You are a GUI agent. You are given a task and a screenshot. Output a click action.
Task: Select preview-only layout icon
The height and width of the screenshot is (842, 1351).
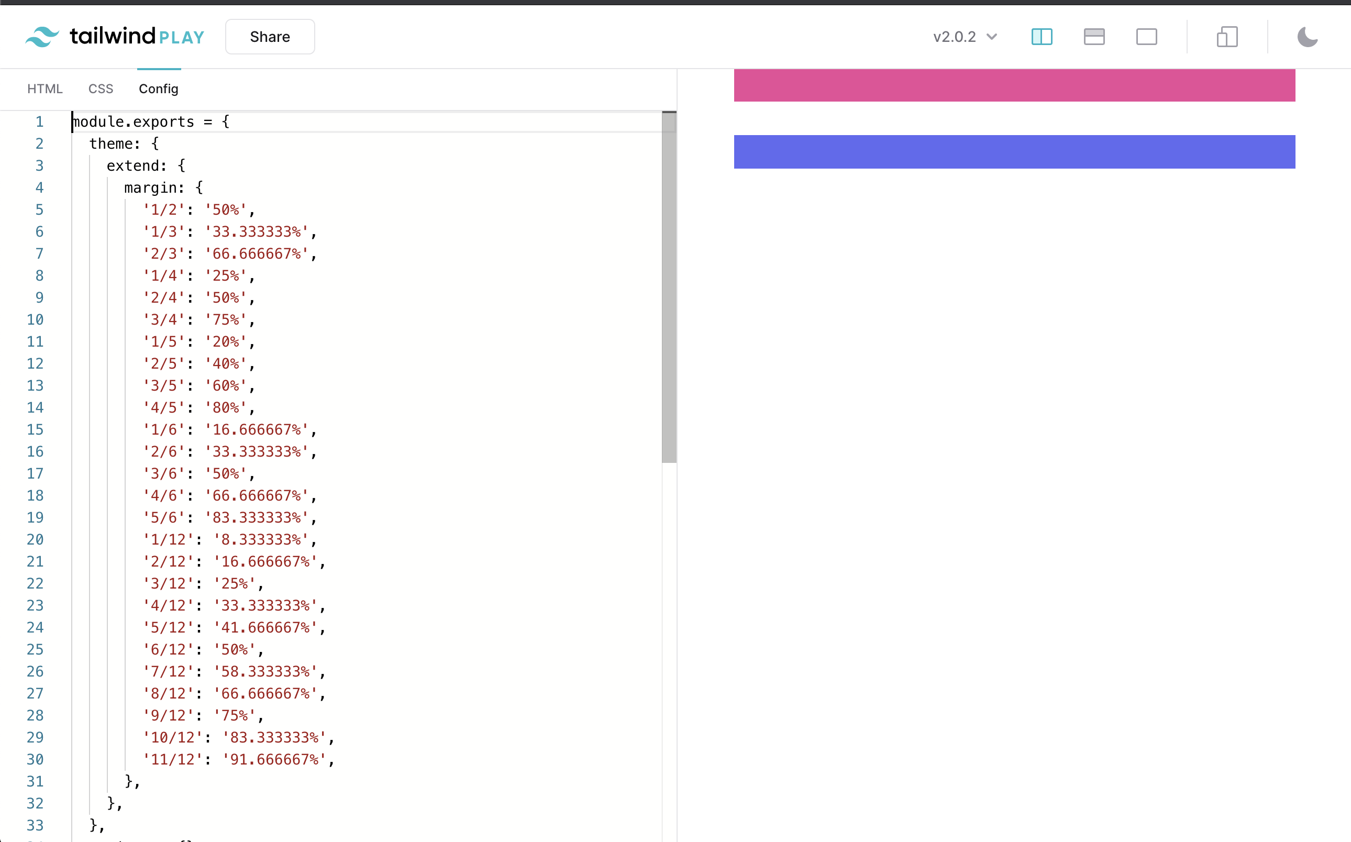(x=1146, y=37)
